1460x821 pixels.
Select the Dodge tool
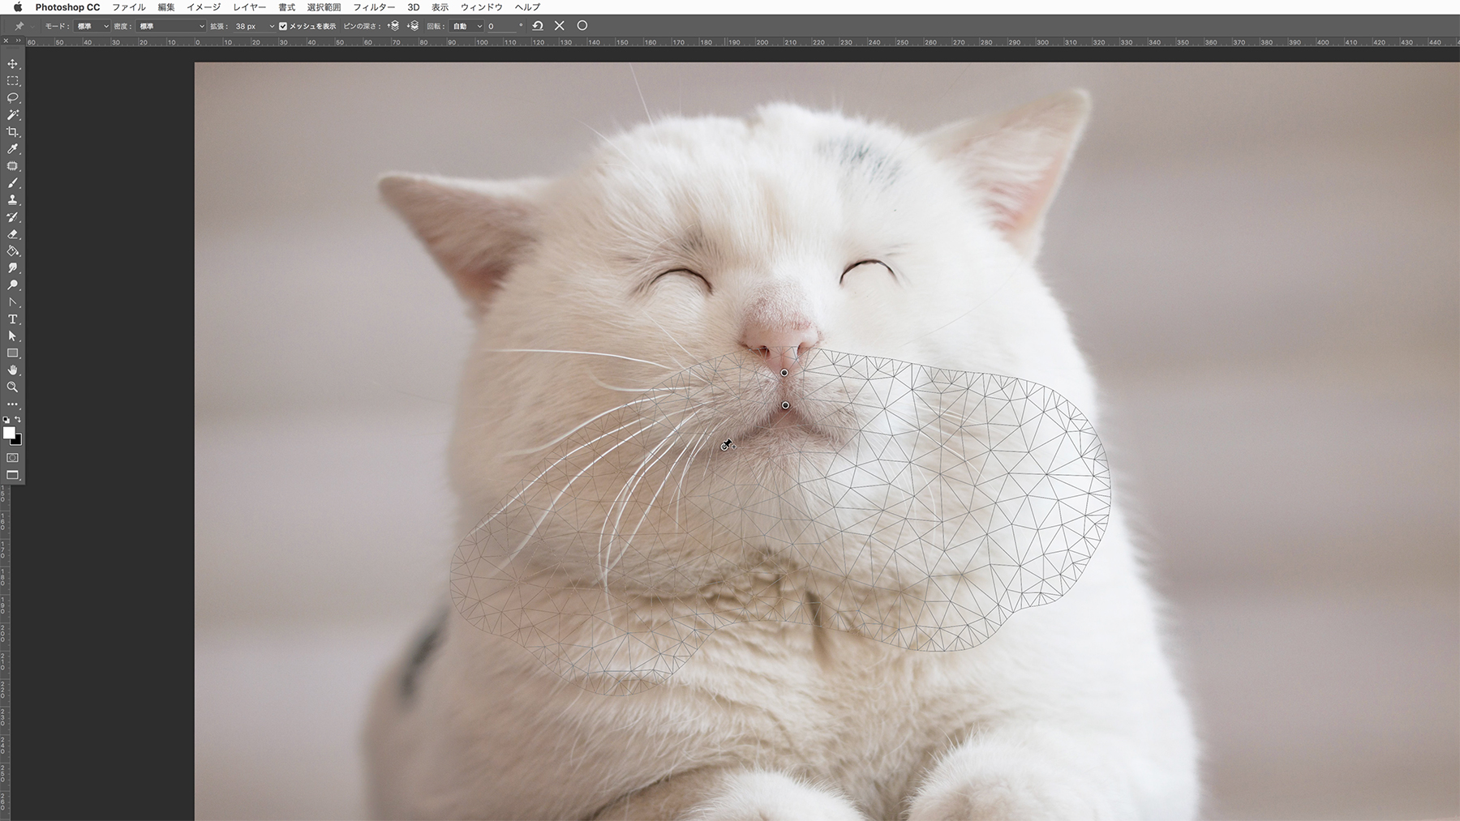[12, 285]
